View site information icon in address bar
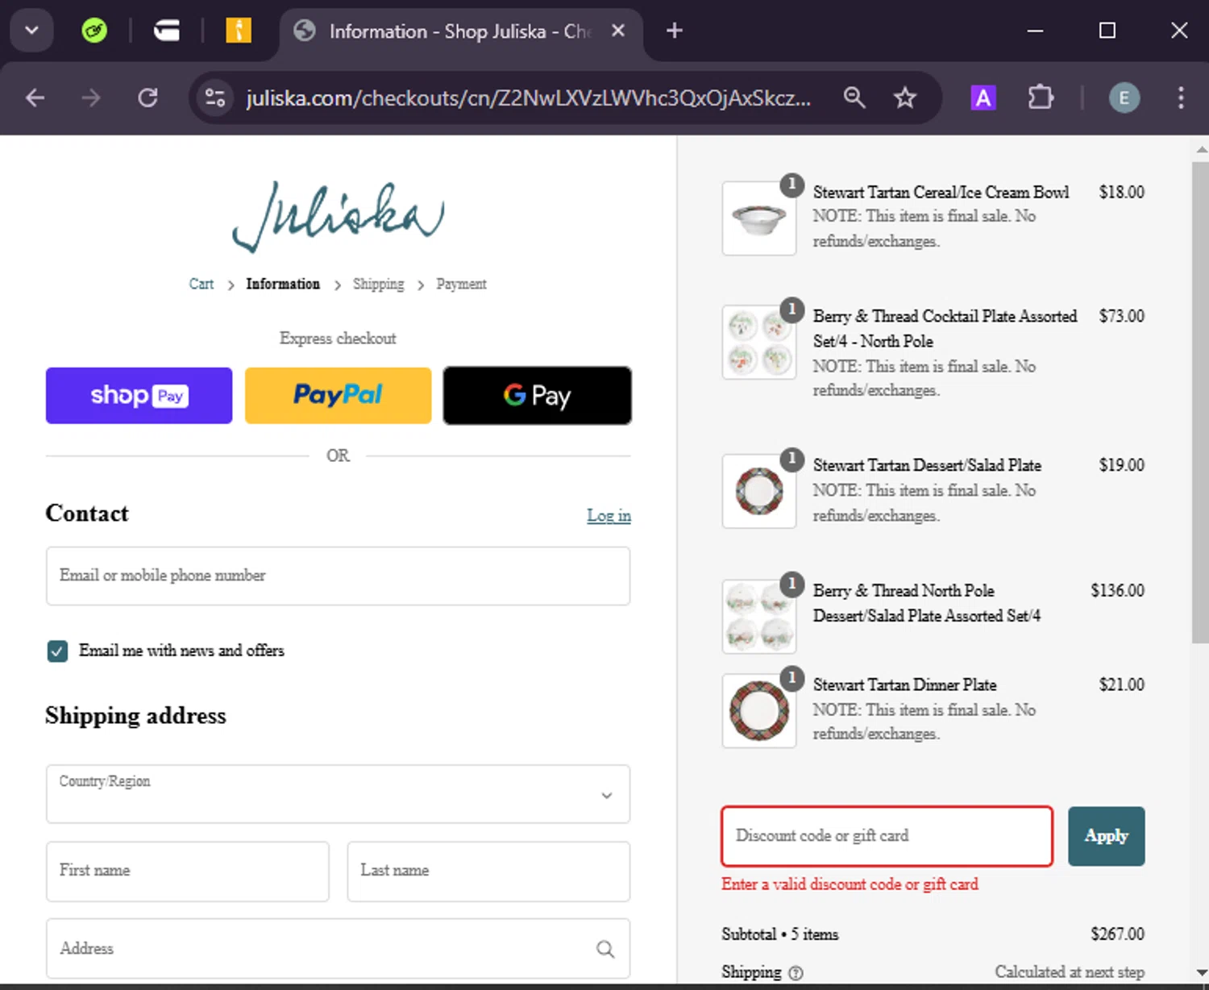 pos(214,98)
